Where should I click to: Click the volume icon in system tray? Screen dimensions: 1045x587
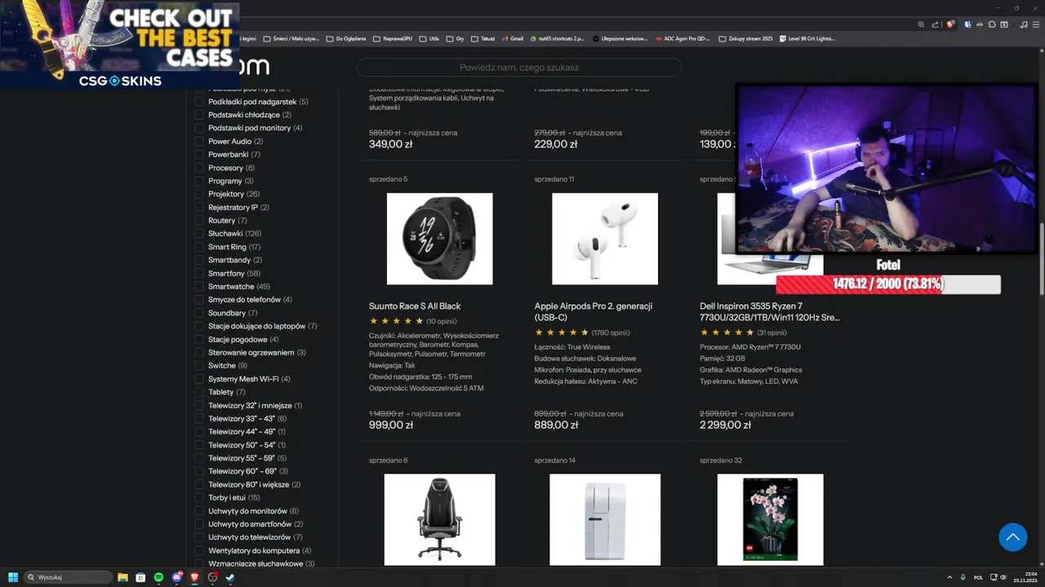pos(1003,577)
